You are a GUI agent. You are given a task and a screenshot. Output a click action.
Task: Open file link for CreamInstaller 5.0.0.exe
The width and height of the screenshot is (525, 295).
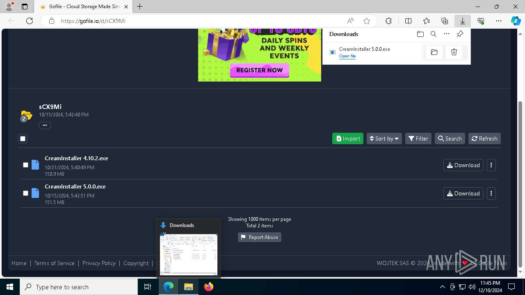point(347,56)
